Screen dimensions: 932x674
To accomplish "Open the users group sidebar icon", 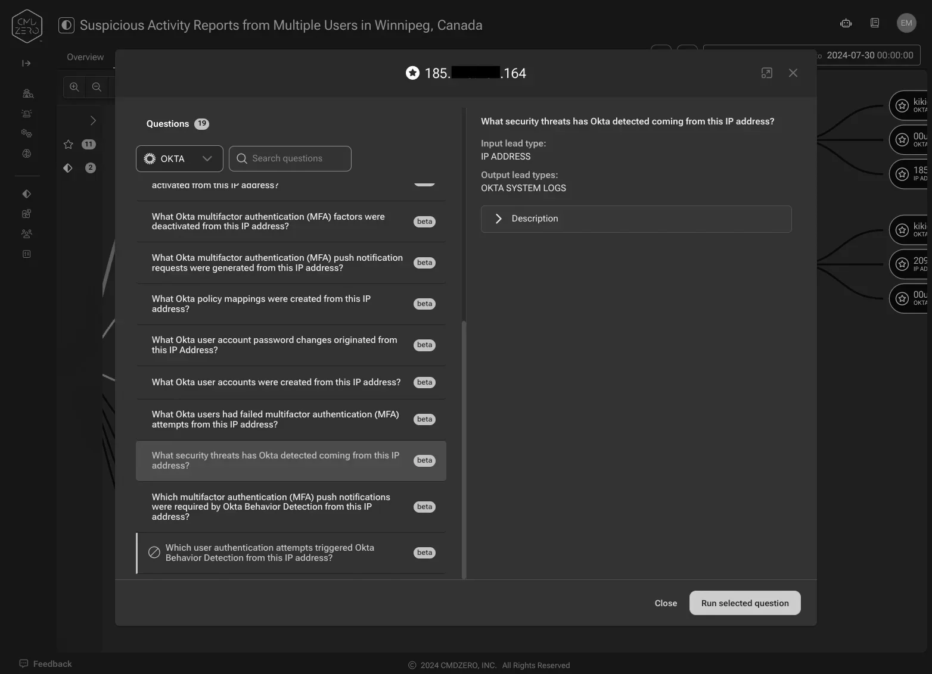I will pos(26,234).
